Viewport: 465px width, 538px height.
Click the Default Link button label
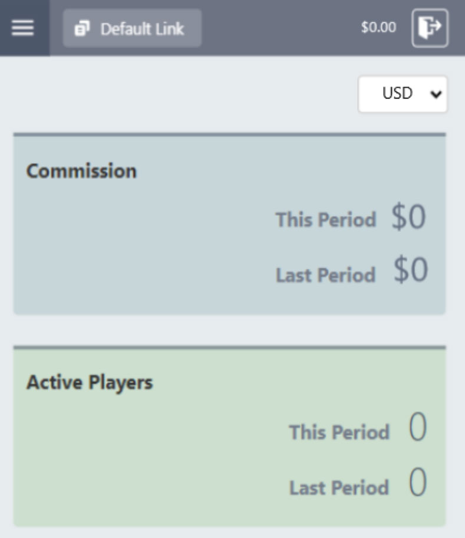coord(142,28)
